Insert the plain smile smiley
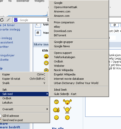The width and height of the screenshot is (121, 129). (56, 118)
